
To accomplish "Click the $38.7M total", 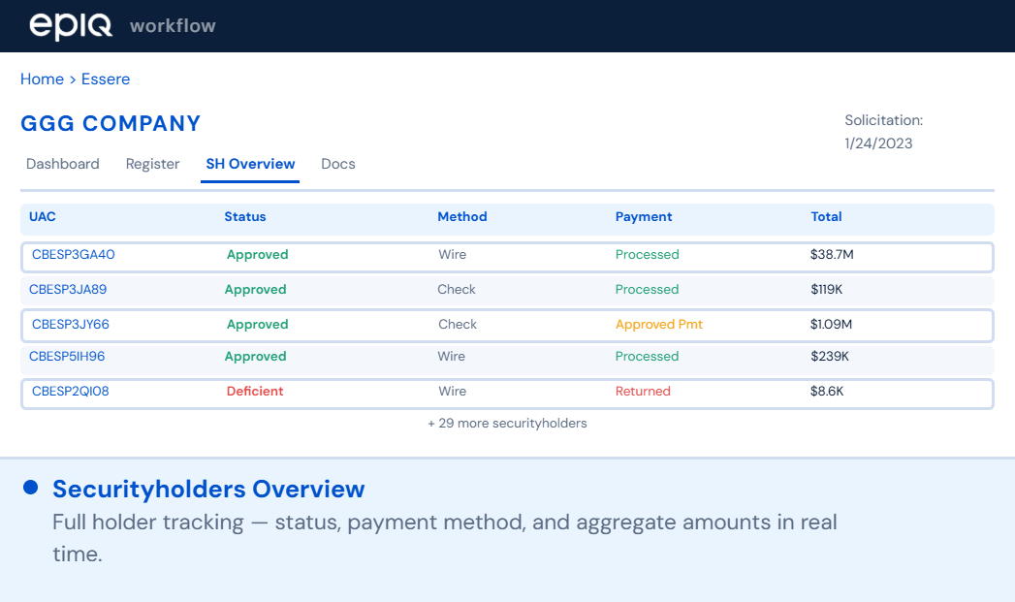I will click(x=832, y=254).
